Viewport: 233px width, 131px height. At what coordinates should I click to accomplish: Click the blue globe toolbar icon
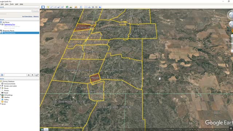100,7
